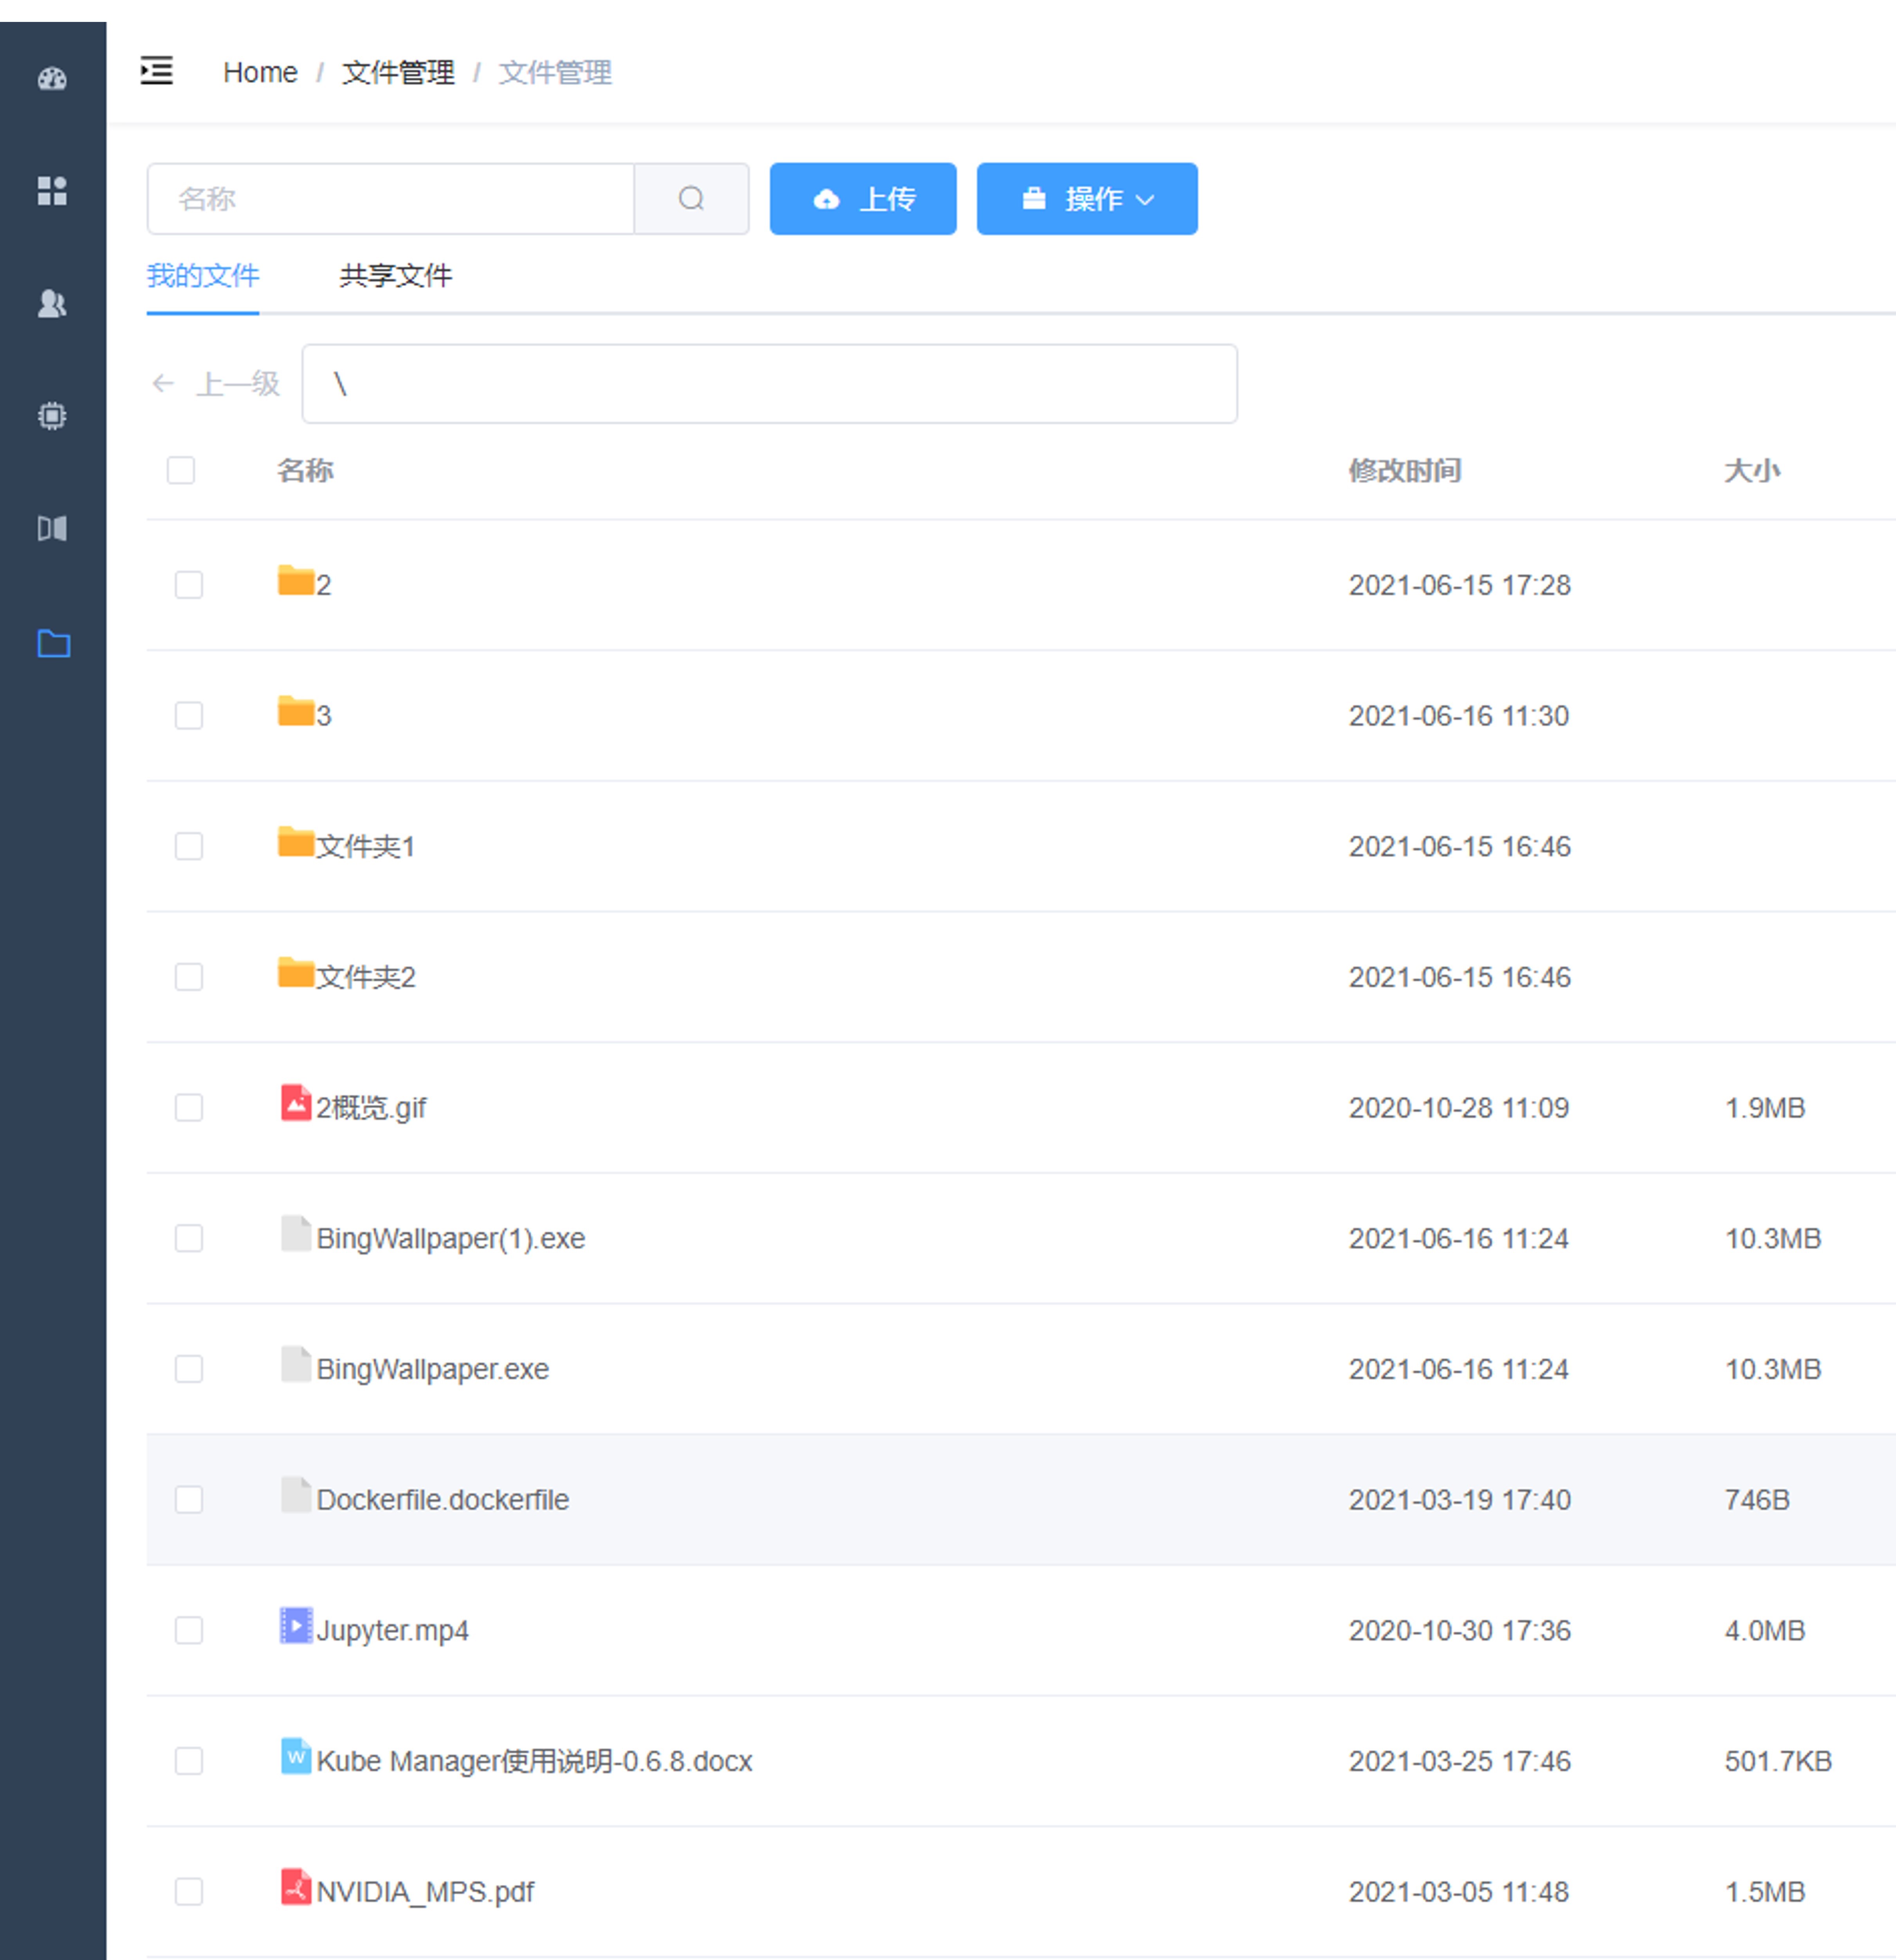The width and height of the screenshot is (1896, 1960).
Task: Check the box for Dockerfile.dockerfile
Action: [189, 1500]
